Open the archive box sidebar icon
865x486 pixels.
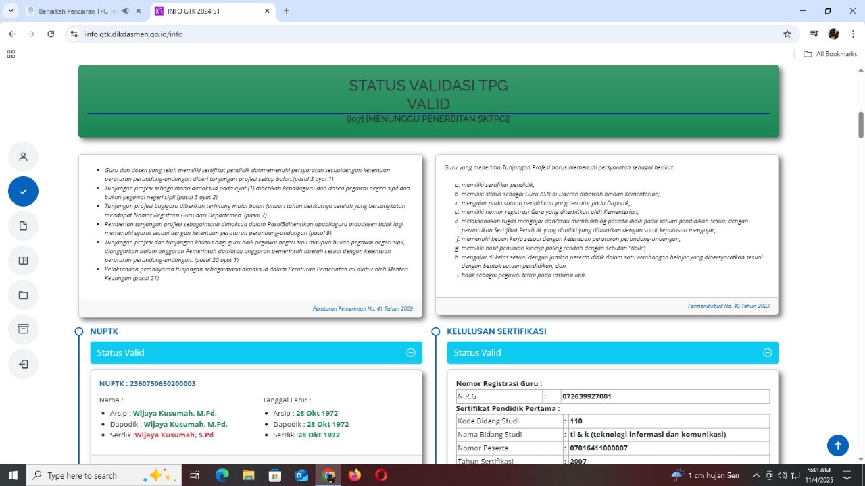[x=23, y=329]
